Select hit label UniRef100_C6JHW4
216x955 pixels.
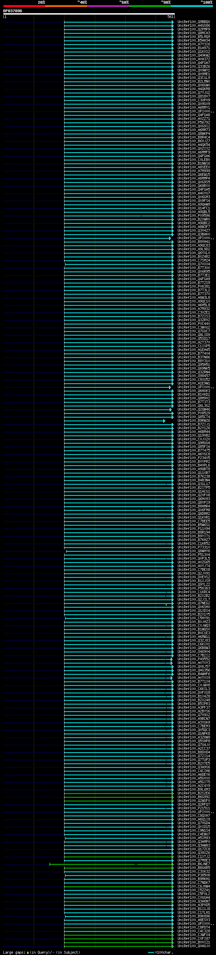tap(194, 887)
